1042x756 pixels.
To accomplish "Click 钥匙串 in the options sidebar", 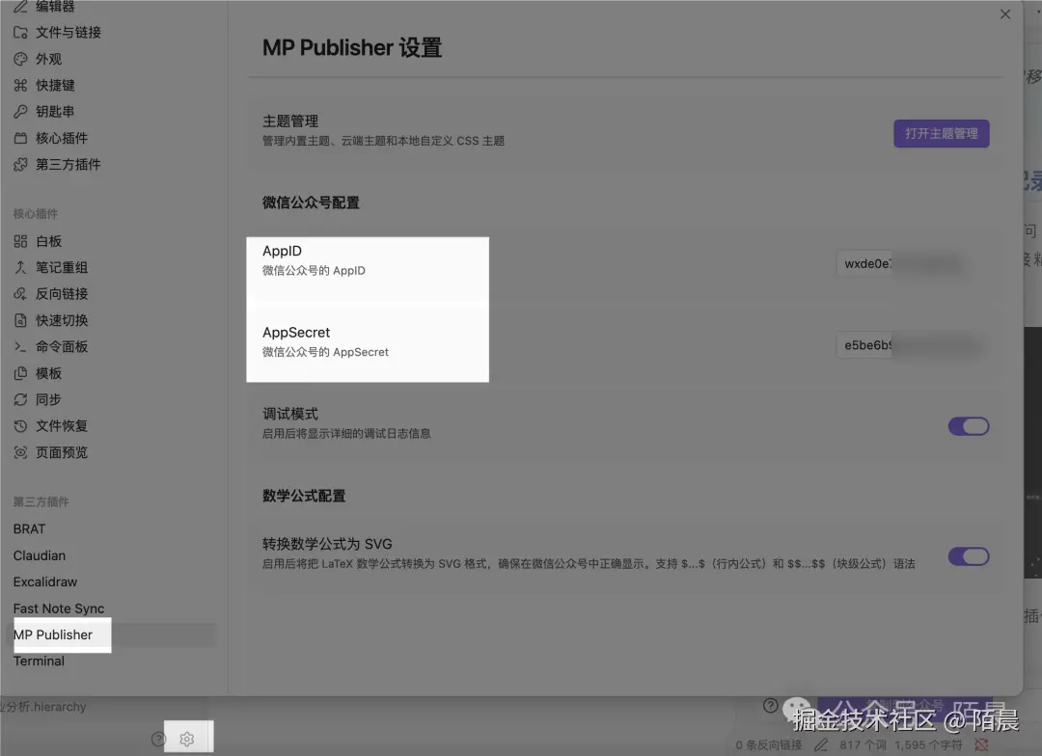I will [60, 111].
